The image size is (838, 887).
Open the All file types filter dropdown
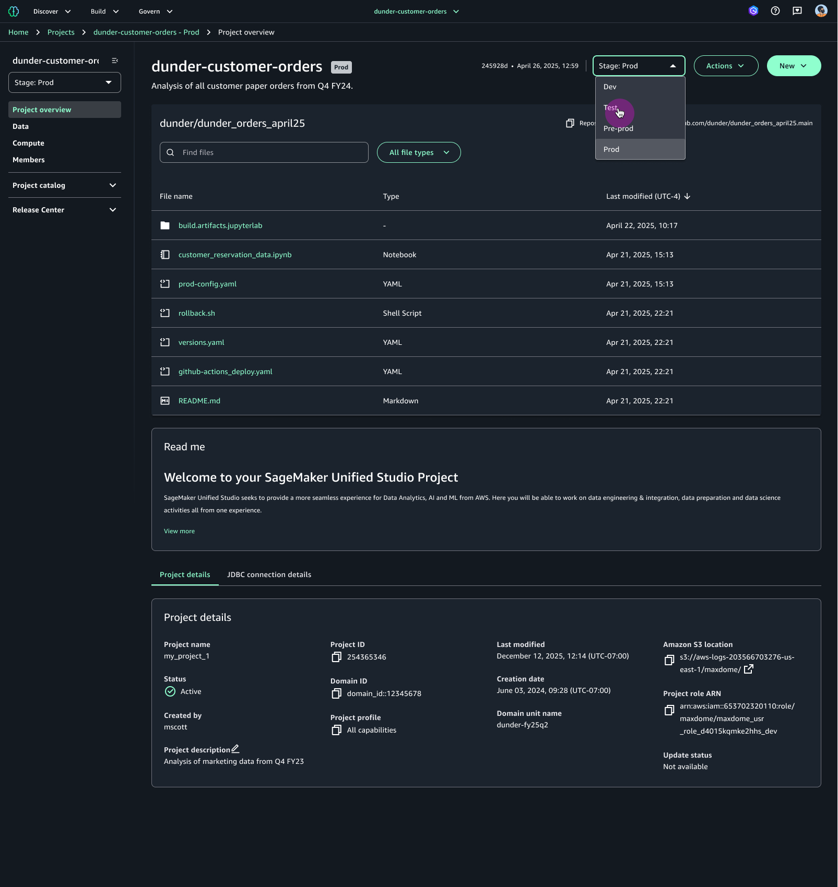coord(418,152)
